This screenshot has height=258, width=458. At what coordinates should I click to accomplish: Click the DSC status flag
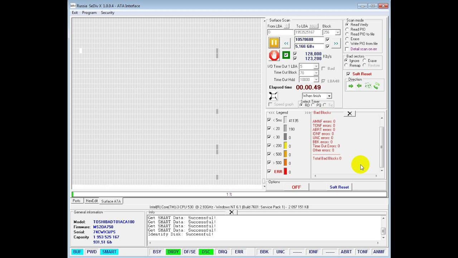(206, 252)
